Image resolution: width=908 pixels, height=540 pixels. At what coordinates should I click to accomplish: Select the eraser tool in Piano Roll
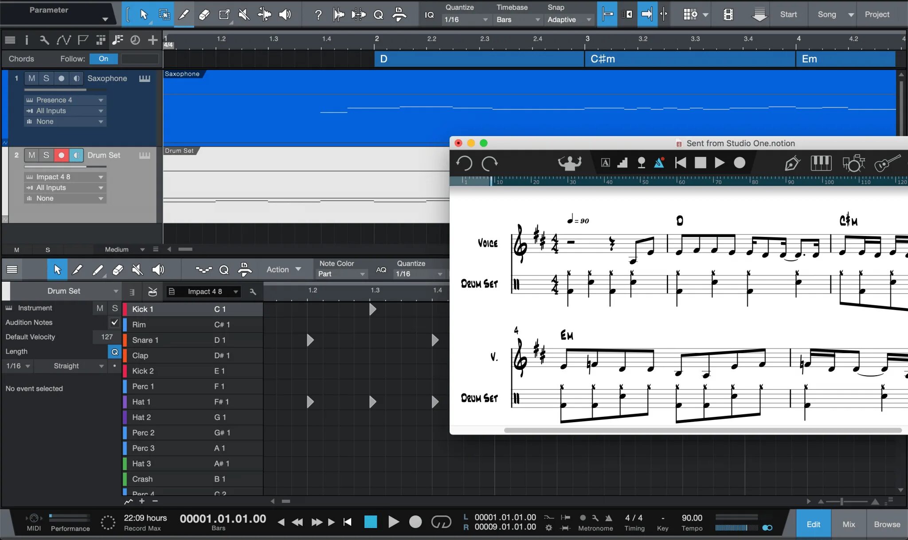pyautogui.click(x=117, y=269)
